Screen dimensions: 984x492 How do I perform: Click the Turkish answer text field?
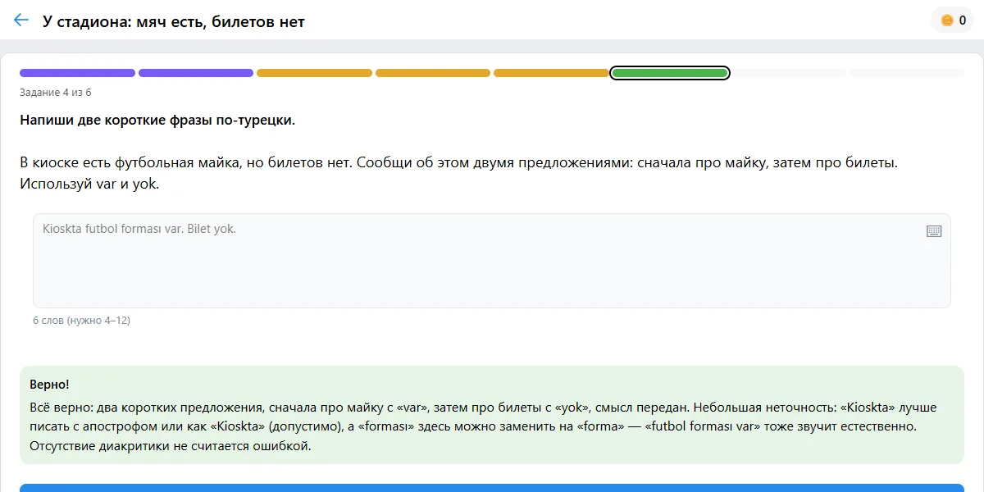(x=492, y=261)
